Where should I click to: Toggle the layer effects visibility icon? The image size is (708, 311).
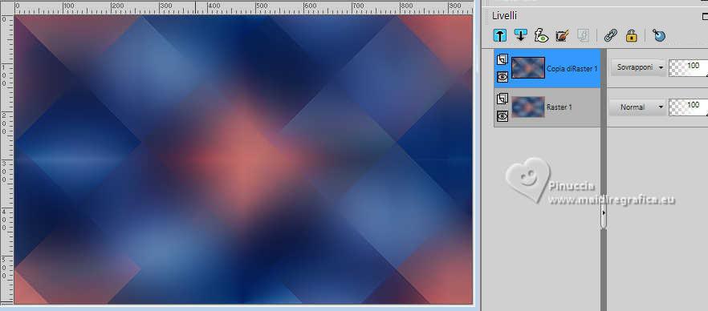541,35
